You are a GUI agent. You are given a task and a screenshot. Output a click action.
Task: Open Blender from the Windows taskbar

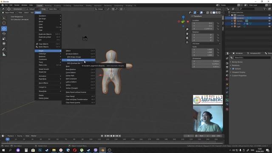pos(102,150)
